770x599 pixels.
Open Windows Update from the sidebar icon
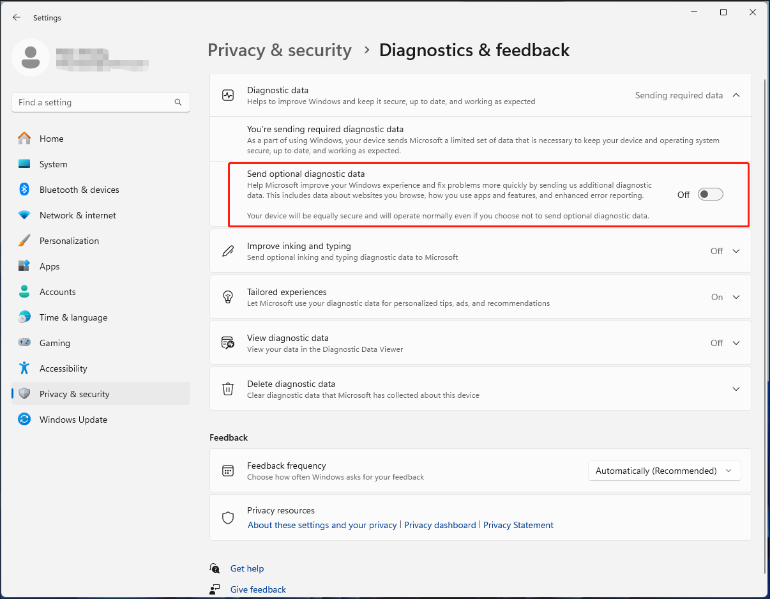tap(26, 420)
